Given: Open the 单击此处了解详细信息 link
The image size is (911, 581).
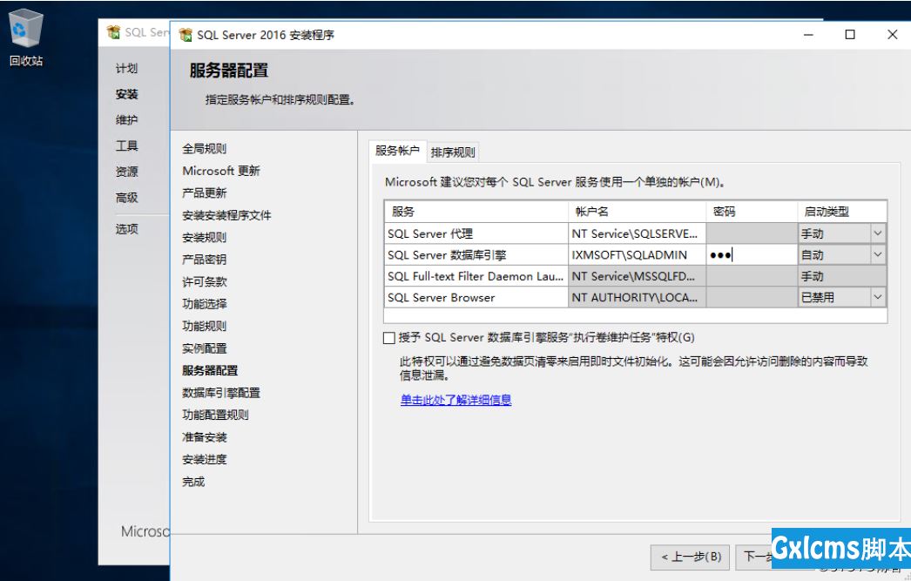Looking at the screenshot, I should coord(456,400).
